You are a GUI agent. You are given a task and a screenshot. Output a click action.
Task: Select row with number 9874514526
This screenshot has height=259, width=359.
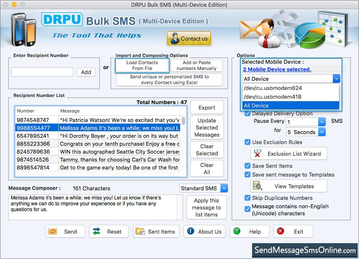point(98,159)
